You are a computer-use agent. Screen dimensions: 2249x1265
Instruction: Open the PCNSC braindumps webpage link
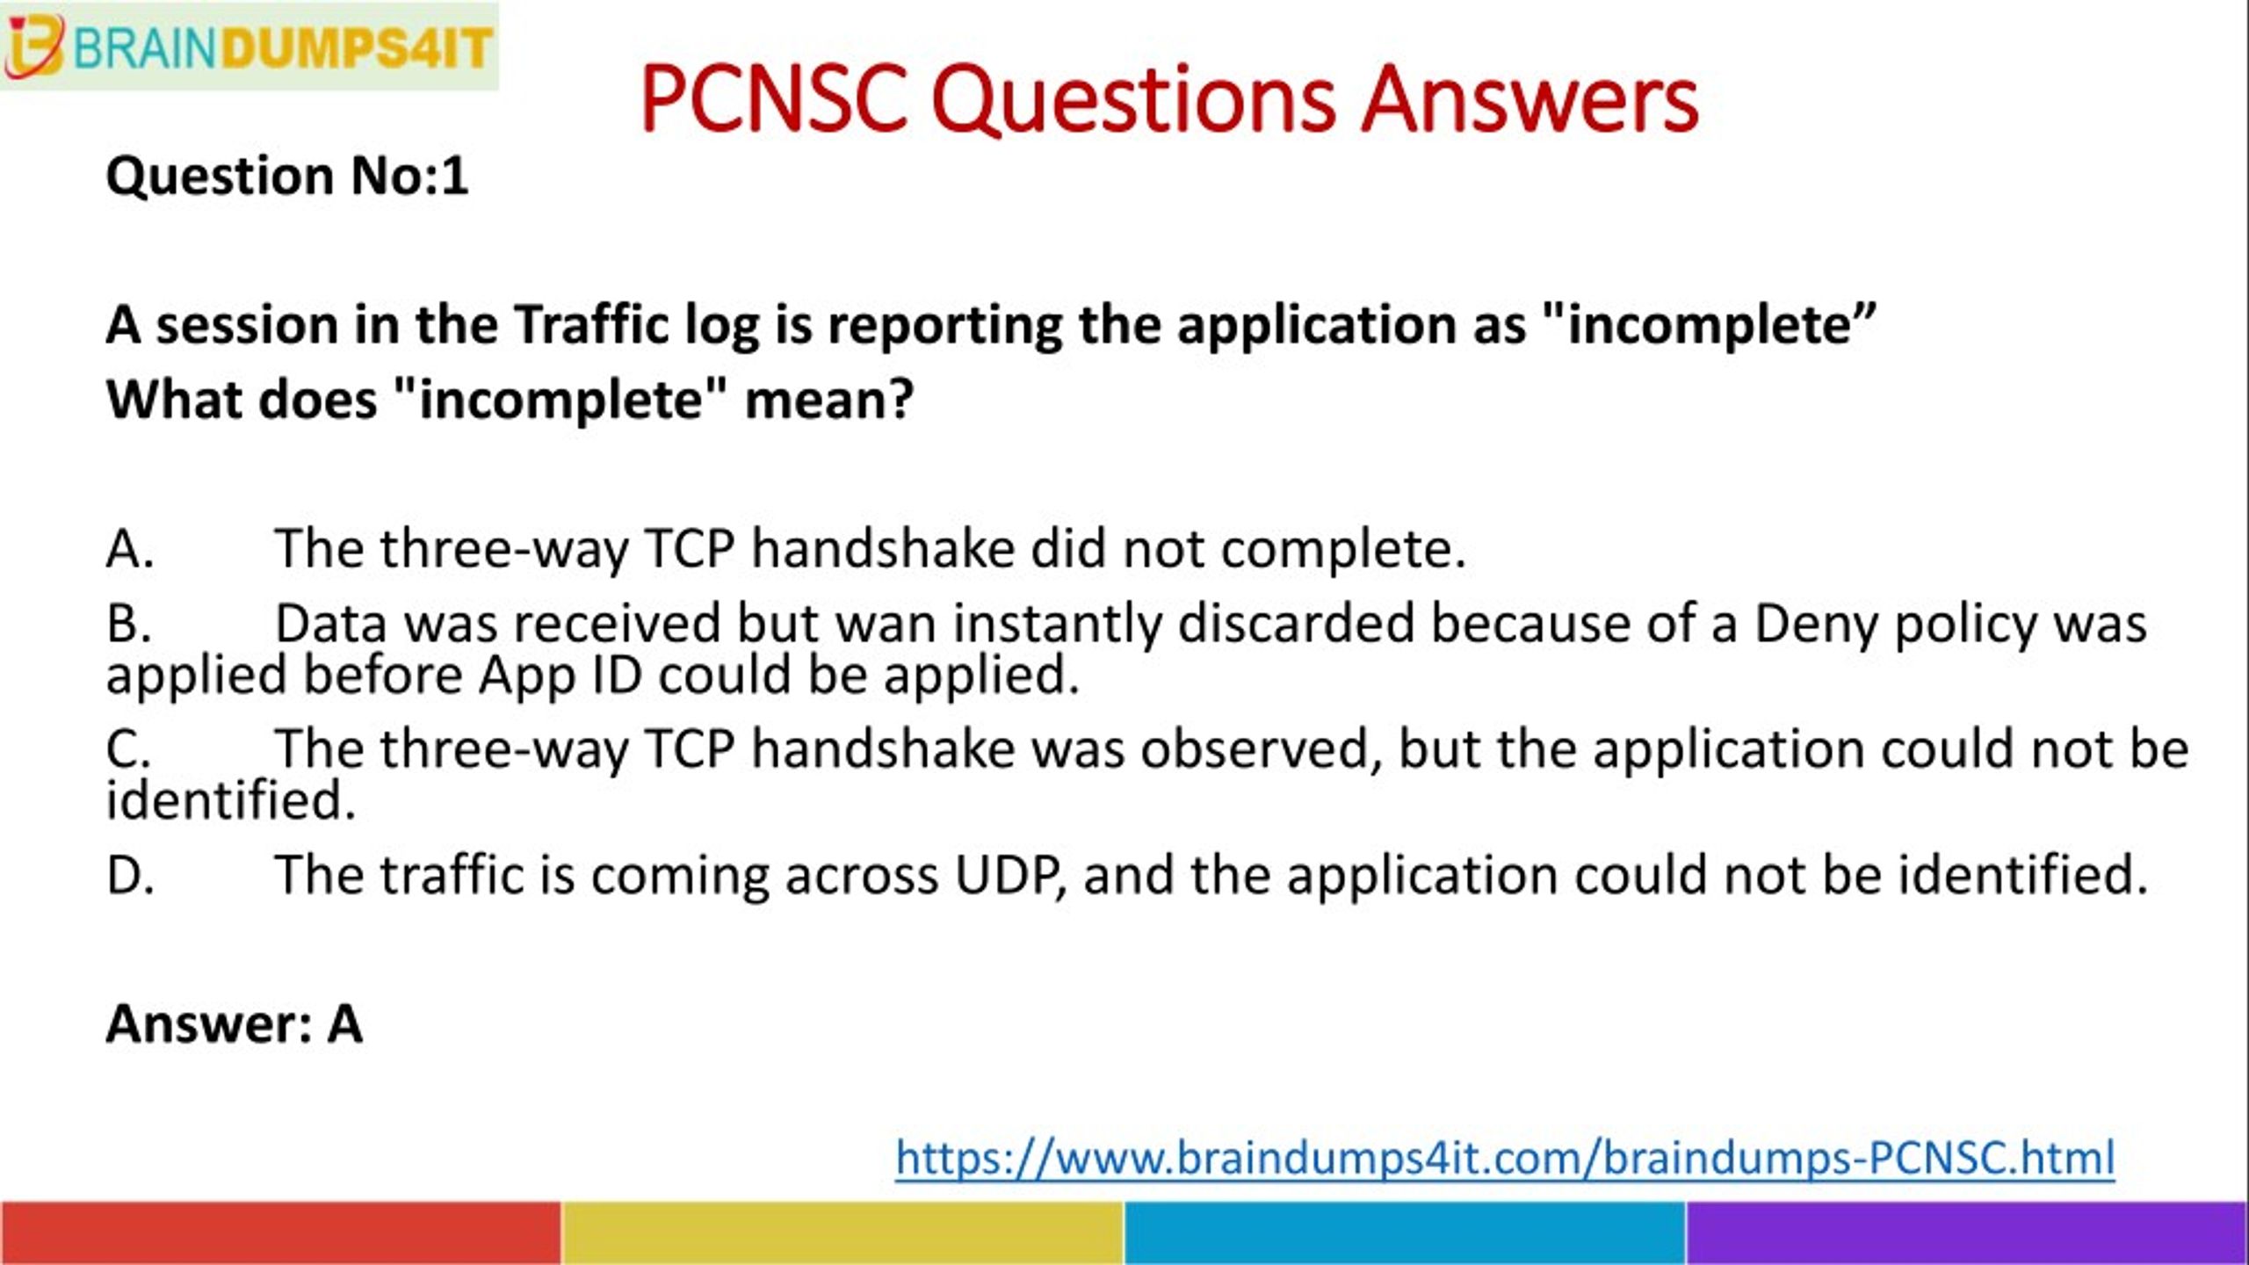click(x=1506, y=1155)
